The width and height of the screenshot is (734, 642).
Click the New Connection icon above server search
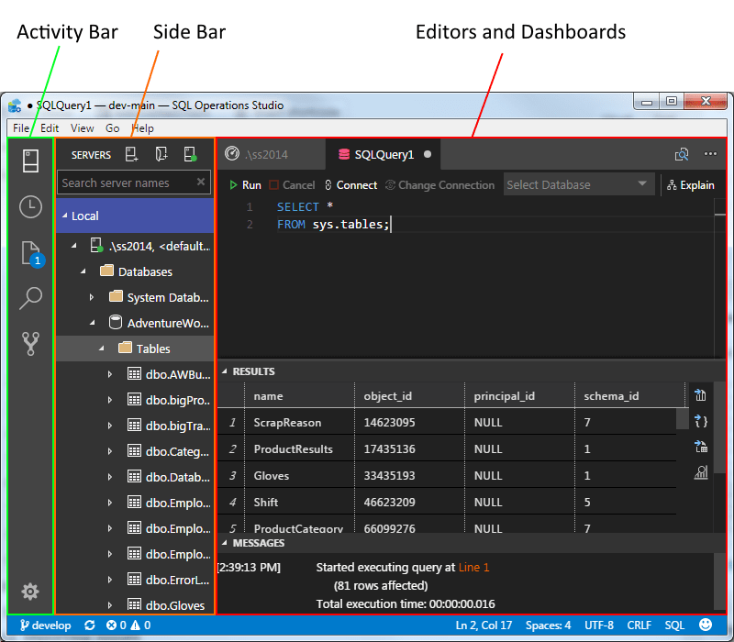point(131,154)
